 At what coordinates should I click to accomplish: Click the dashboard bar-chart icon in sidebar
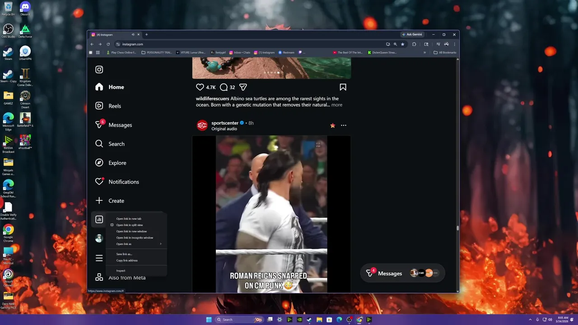[x=99, y=219]
